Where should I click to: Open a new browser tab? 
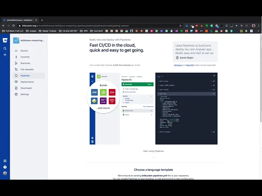tap(42, 20)
